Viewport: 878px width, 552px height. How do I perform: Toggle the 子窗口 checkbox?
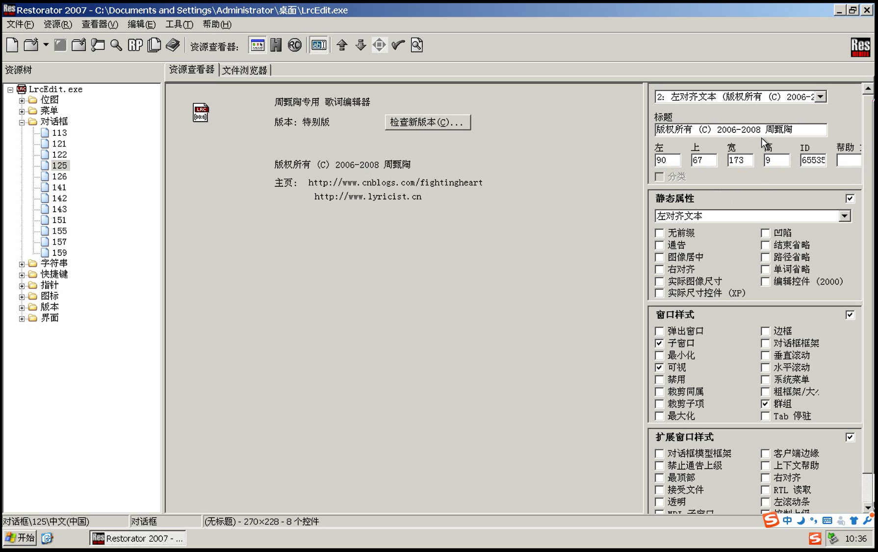[x=659, y=343]
